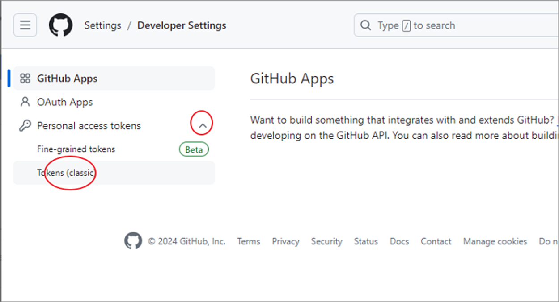Click the GitHub Apps grid icon

click(x=25, y=79)
